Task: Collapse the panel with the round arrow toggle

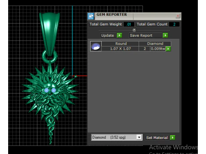Action: [134, 30]
